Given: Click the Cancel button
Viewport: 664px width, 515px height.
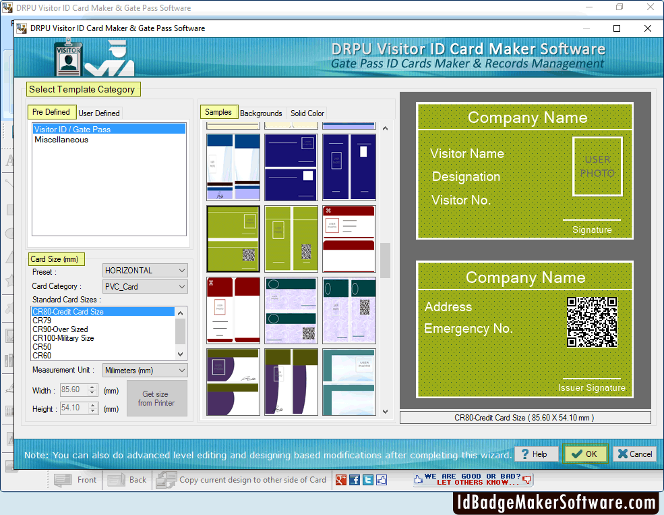Looking at the screenshot, I should pyautogui.click(x=635, y=454).
